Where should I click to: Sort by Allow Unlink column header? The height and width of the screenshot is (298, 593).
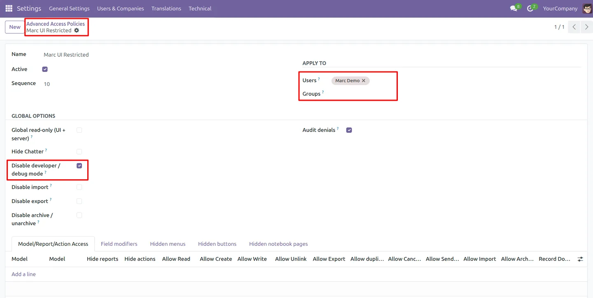tap(291, 259)
